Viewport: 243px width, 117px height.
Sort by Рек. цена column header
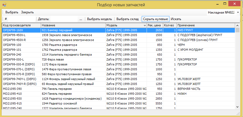(154, 25)
